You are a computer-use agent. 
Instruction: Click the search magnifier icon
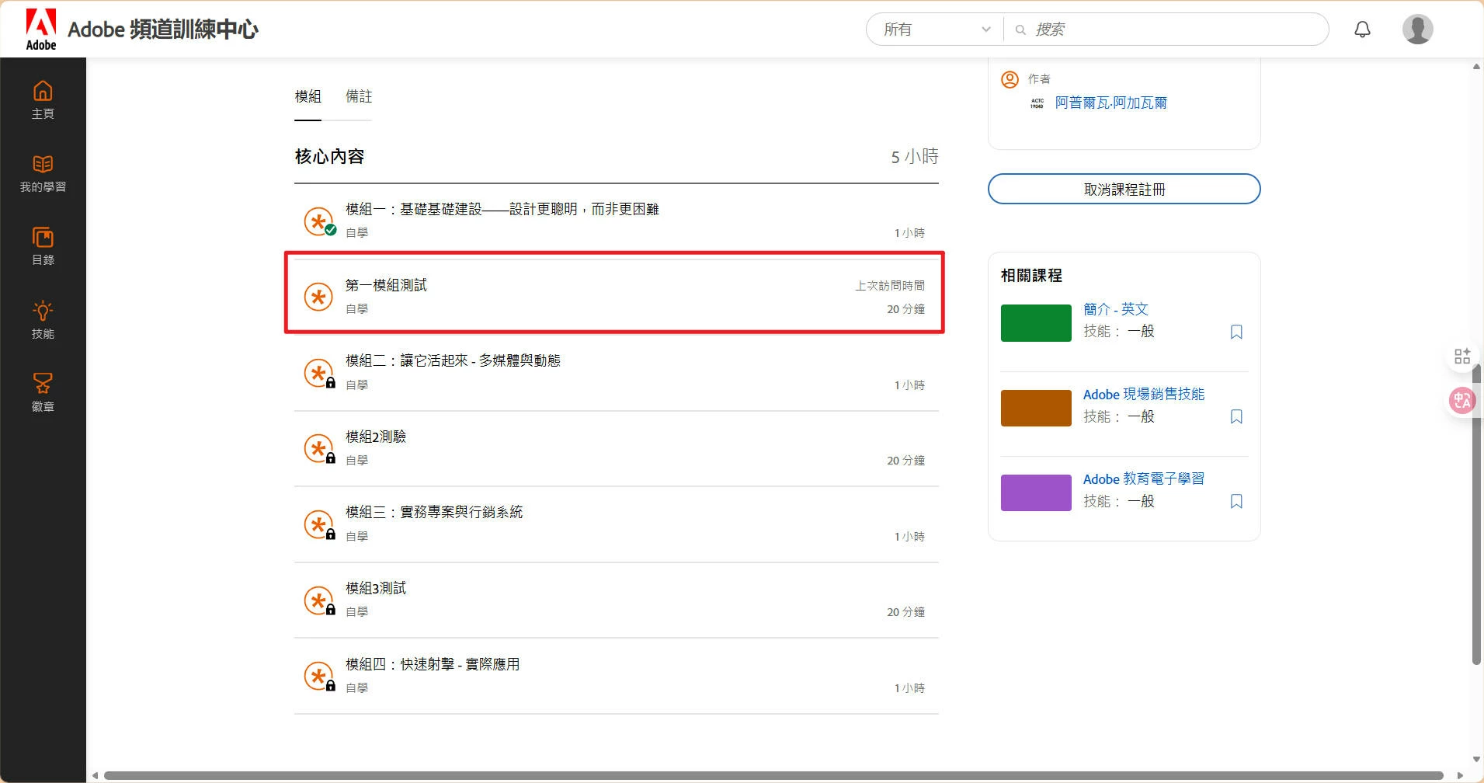pyautogui.click(x=1020, y=30)
